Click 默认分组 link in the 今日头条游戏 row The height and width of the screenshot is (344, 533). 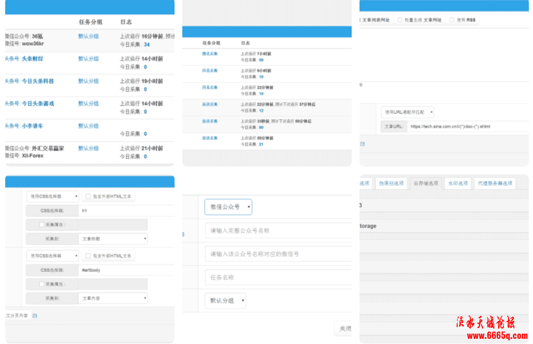[88, 104]
